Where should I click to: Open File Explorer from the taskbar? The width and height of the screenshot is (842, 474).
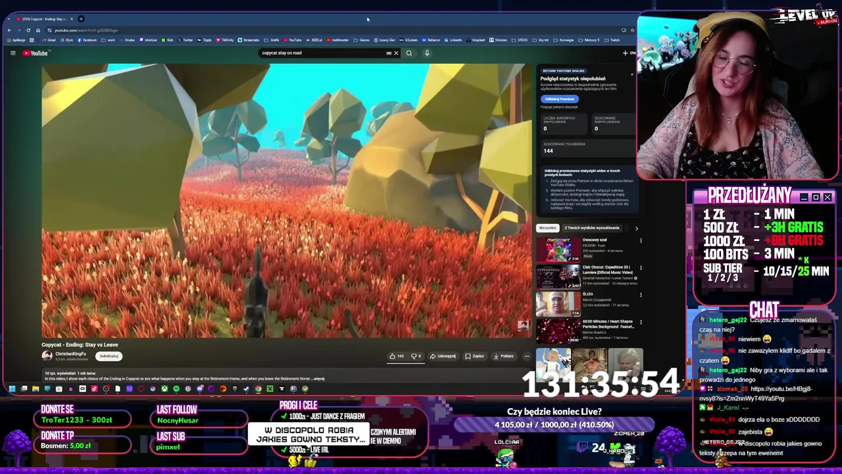36,388
